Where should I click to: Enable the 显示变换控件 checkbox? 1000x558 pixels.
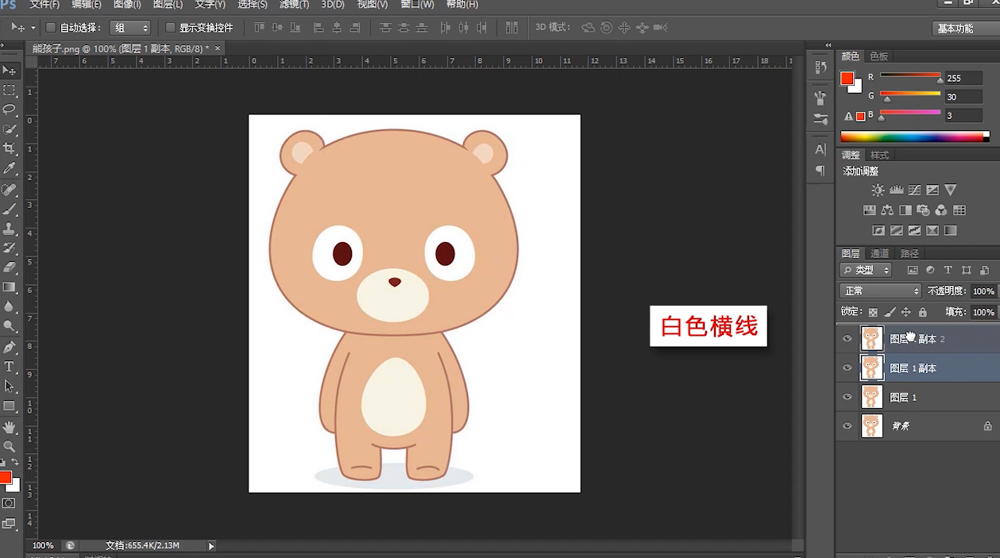pyautogui.click(x=170, y=28)
